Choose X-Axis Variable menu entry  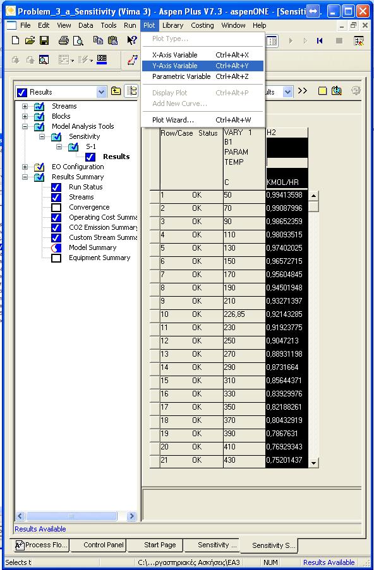click(202, 55)
